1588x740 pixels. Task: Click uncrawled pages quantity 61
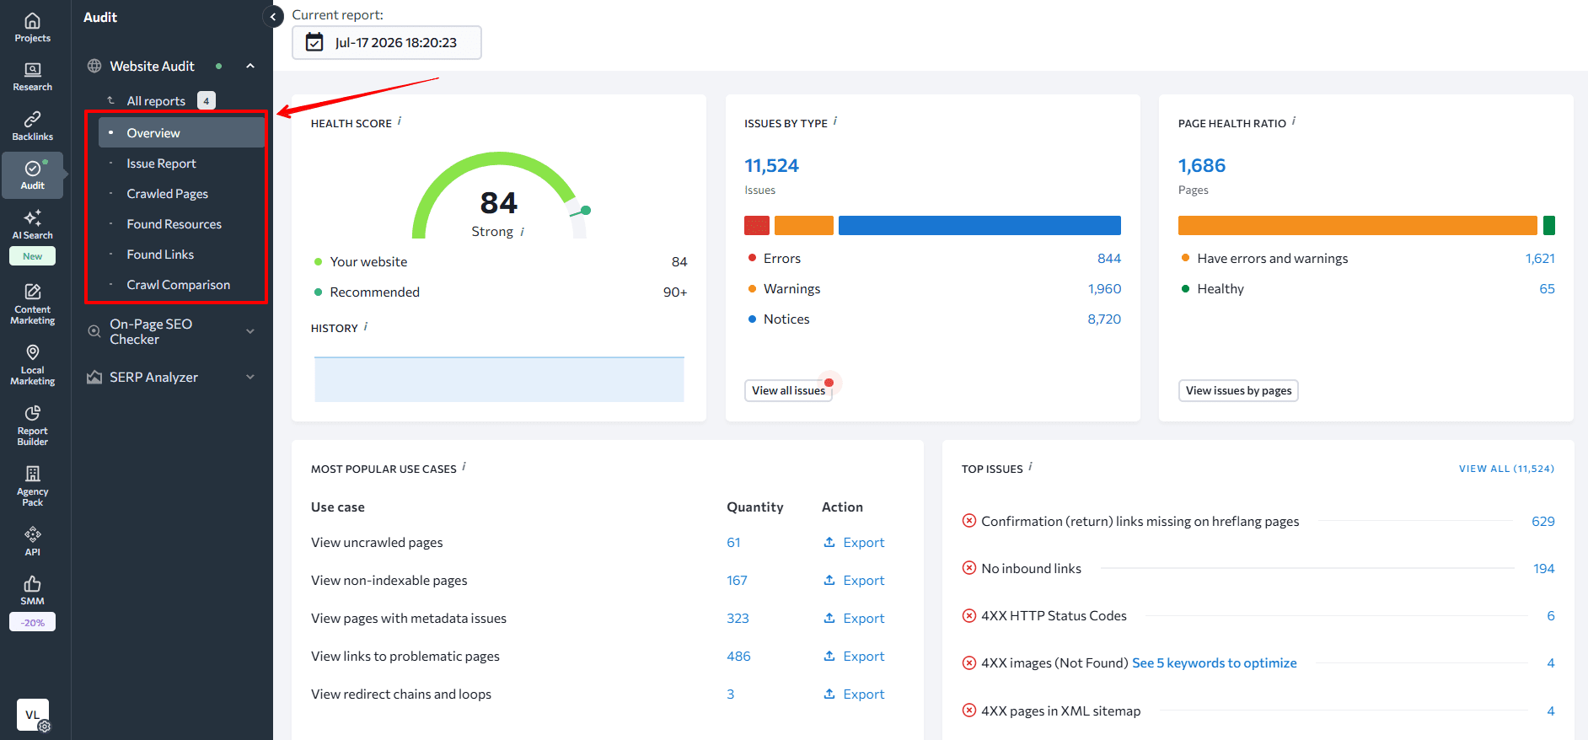click(733, 542)
